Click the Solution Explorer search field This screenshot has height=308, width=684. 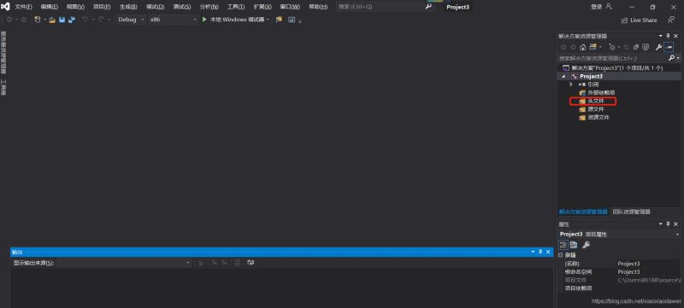tap(613, 58)
